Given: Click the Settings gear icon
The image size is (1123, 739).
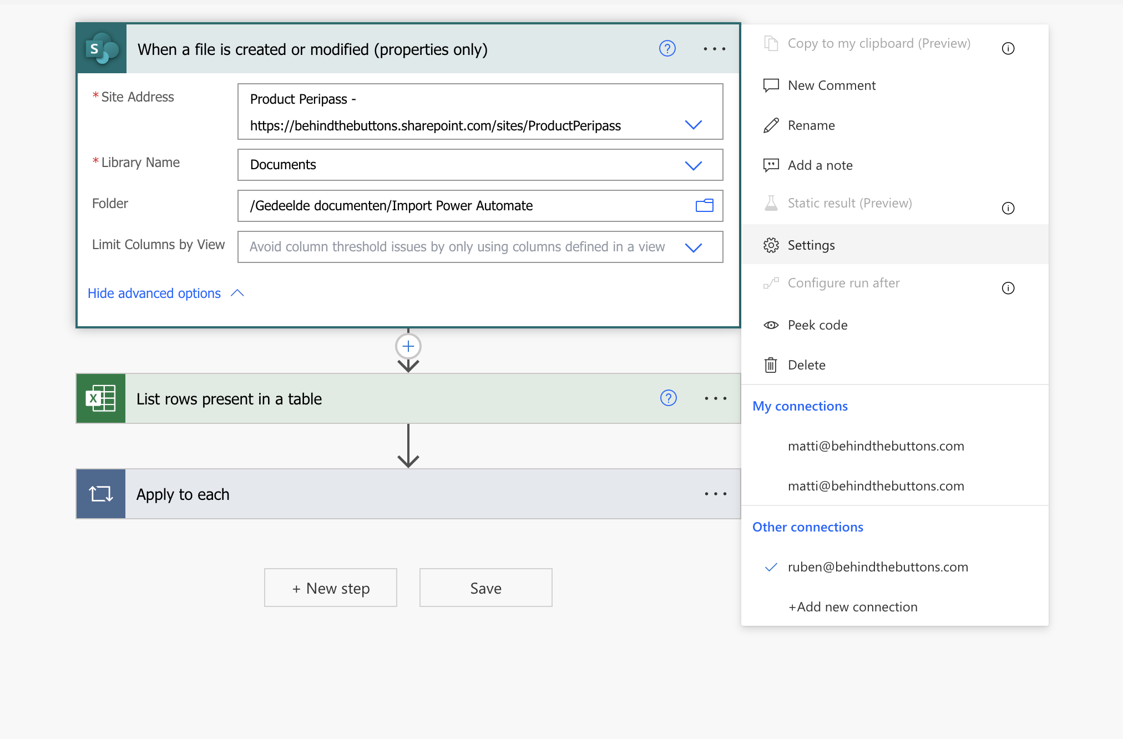Looking at the screenshot, I should (x=771, y=245).
